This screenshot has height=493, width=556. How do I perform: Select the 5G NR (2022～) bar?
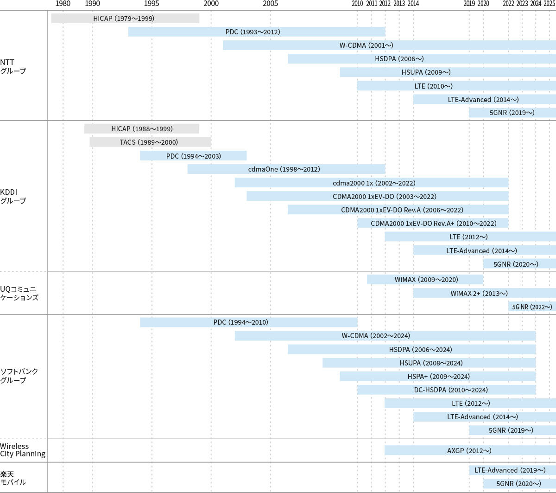pyautogui.click(x=532, y=307)
